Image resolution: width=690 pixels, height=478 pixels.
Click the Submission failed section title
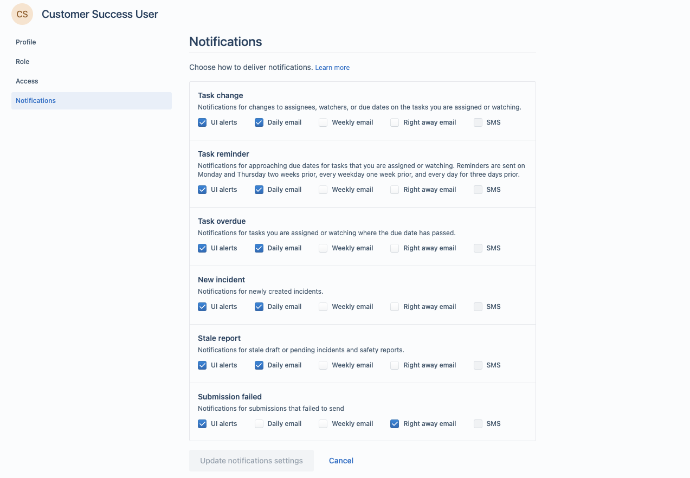230,397
